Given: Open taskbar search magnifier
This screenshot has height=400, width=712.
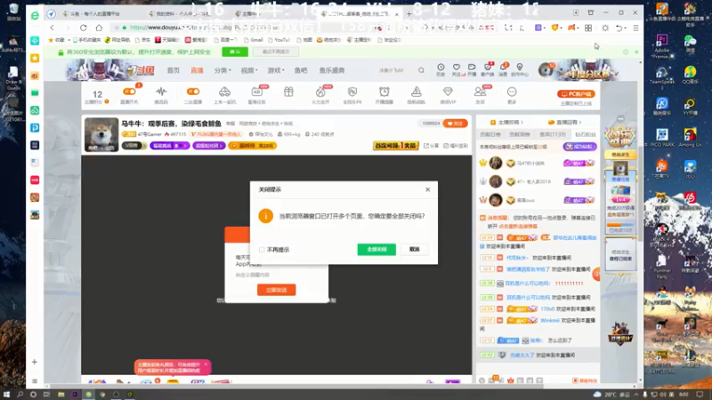Looking at the screenshot, I should click(x=20, y=395).
